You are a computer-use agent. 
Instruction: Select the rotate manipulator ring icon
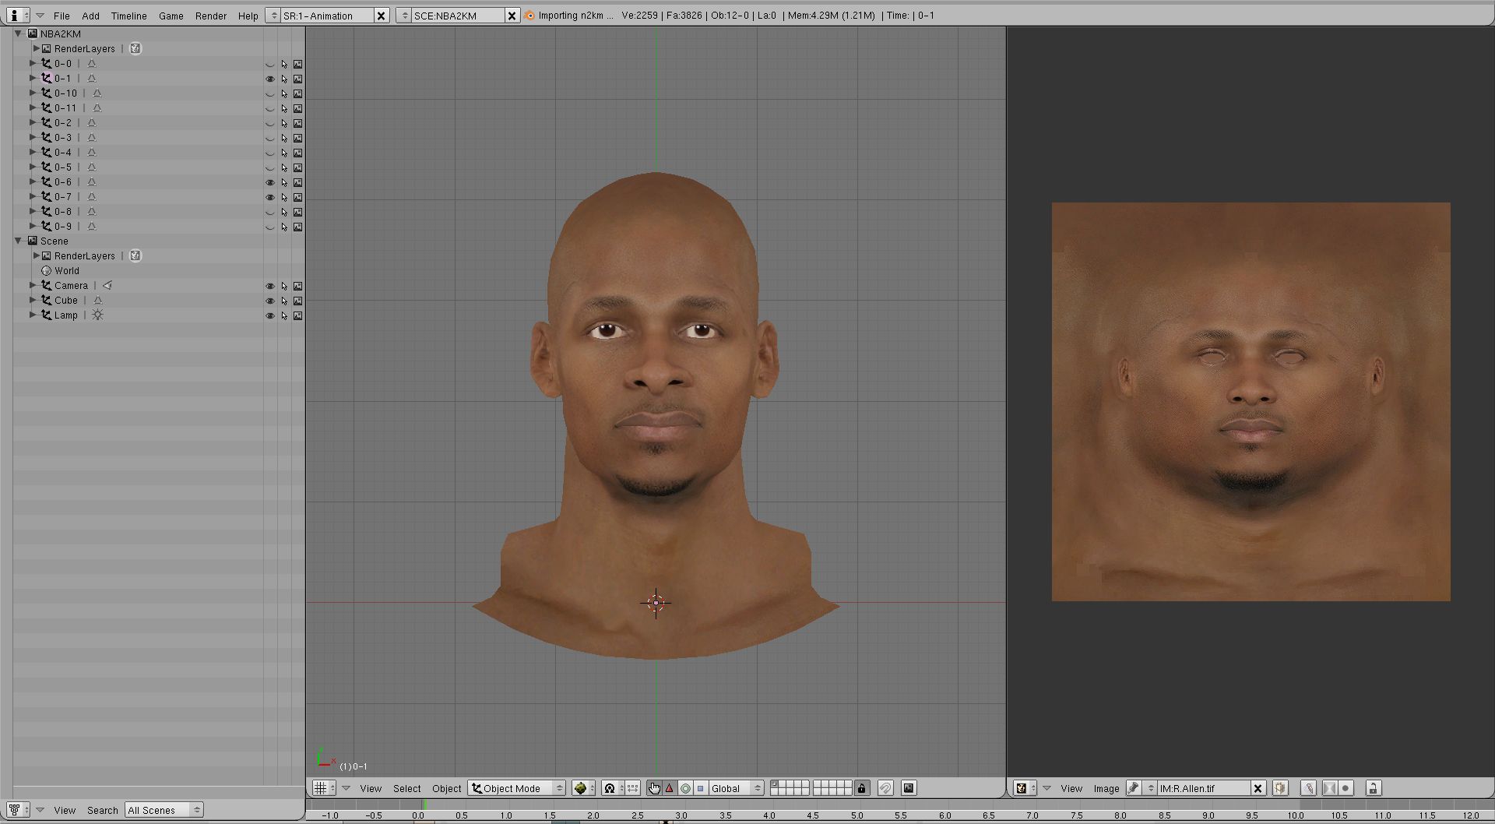[685, 788]
